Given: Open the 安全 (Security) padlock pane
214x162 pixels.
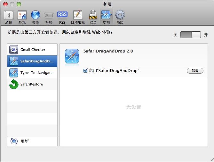Looking at the screenshot, I should (x=93, y=17).
